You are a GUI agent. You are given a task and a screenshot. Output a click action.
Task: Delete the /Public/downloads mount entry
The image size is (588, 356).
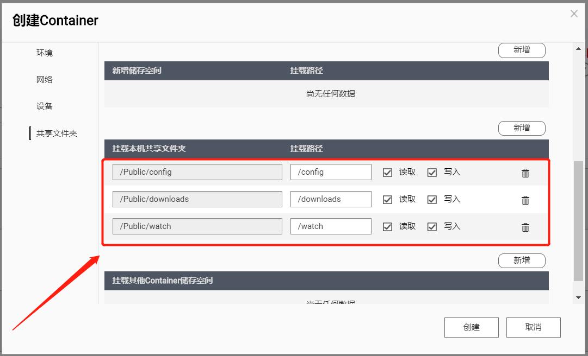pos(525,200)
